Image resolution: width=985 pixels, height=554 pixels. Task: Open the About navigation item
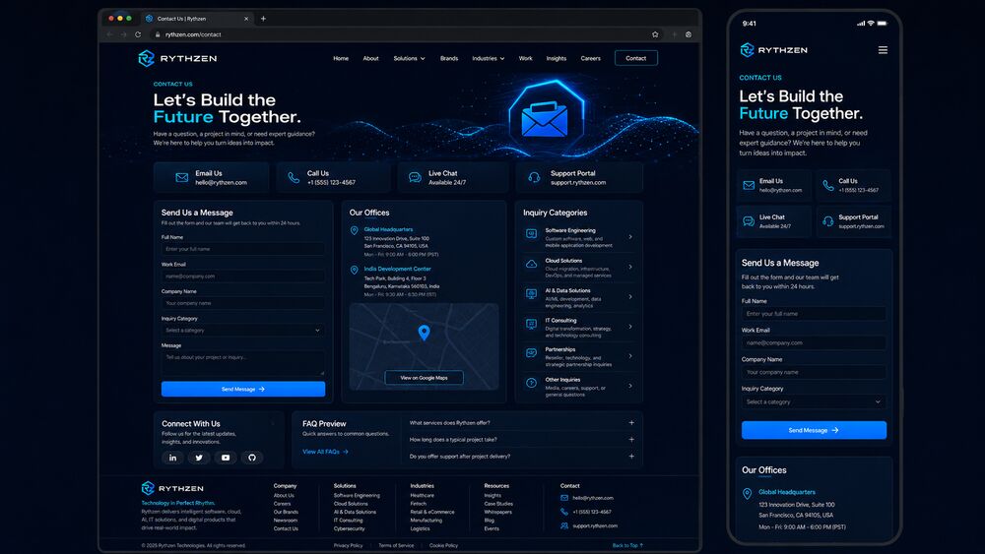(x=370, y=58)
